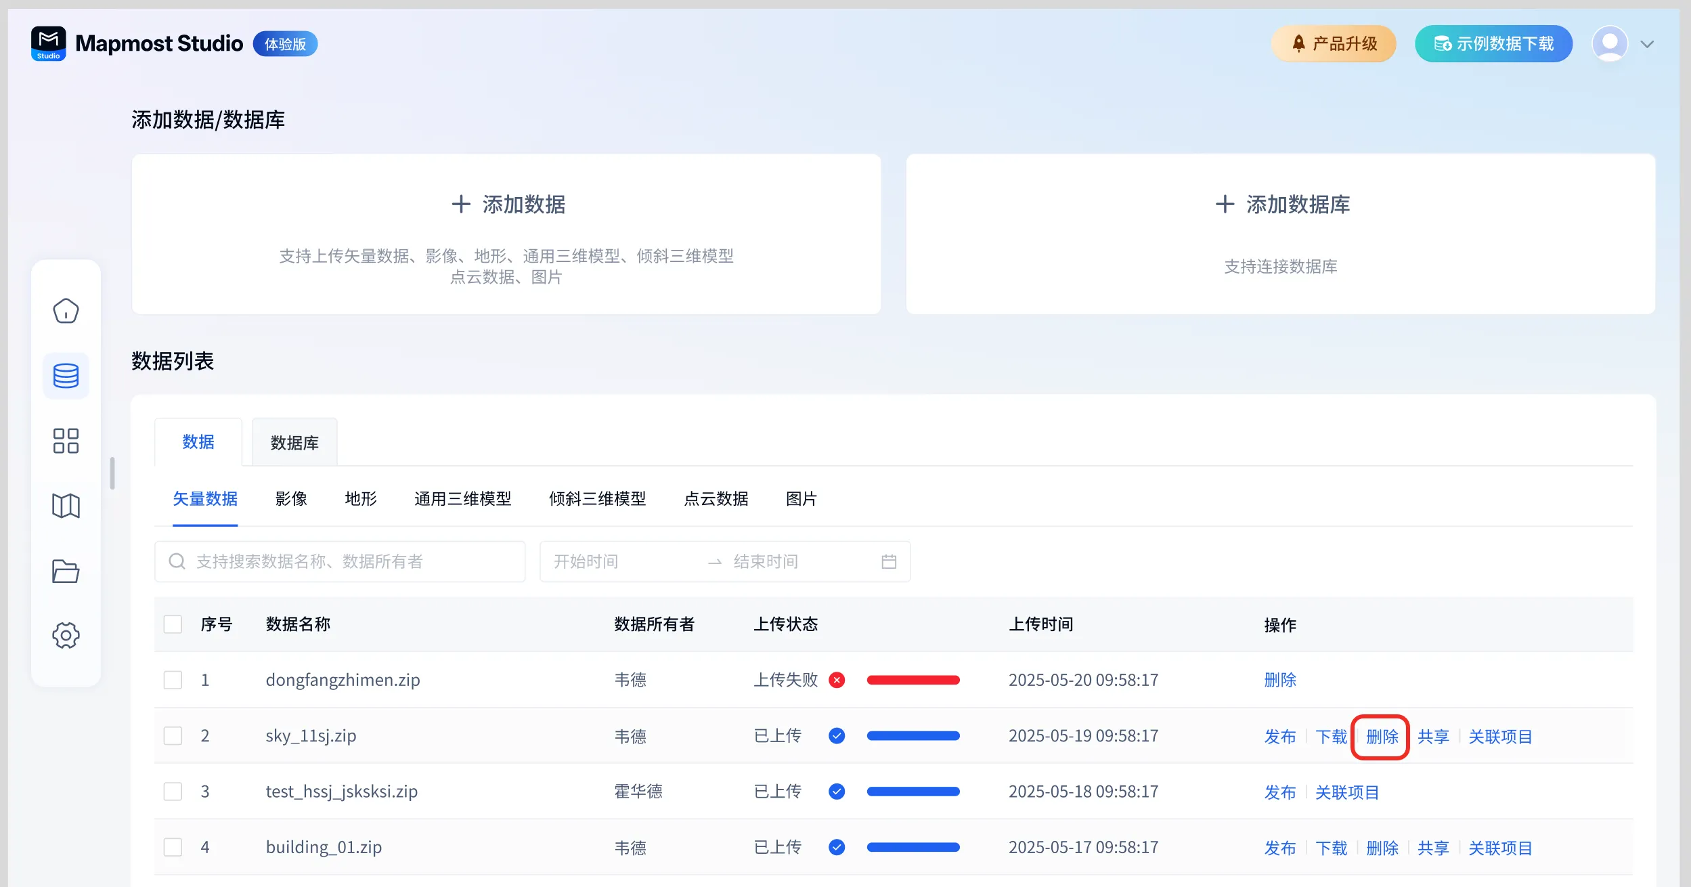Switch to the 数据库 tab
The width and height of the screenshot is (1691, 887).
point(294,443)
